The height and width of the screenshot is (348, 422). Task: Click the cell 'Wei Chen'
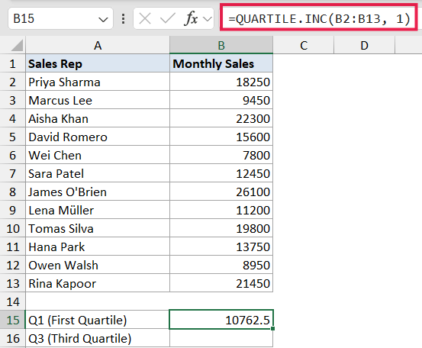point(98,155)
